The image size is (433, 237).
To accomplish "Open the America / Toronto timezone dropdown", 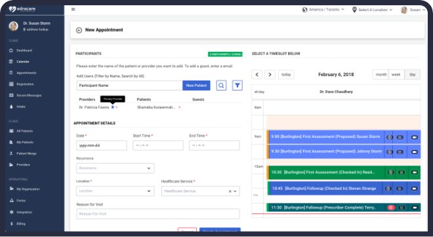I will coord(323,10).
